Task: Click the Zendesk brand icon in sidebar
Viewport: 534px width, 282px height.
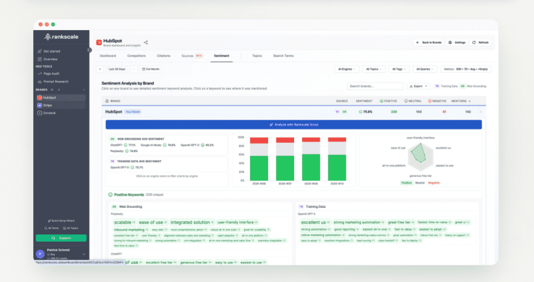Action: (40, 113)
